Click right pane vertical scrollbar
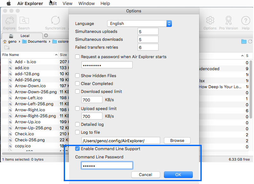The height and width of the screenshot is (184, 254). pyautogui.click(x=251, y=89)
